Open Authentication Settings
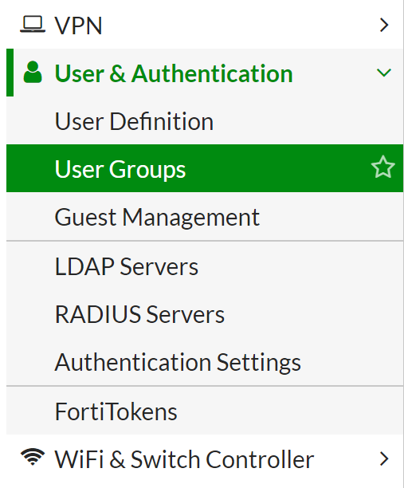 (x=178, y=362)
